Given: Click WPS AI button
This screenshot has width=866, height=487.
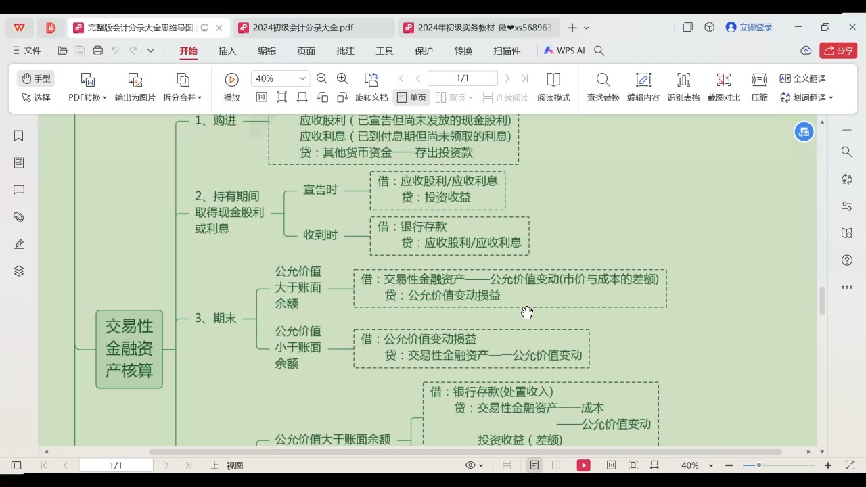Looking at the screenshot, I should (564, 51).
